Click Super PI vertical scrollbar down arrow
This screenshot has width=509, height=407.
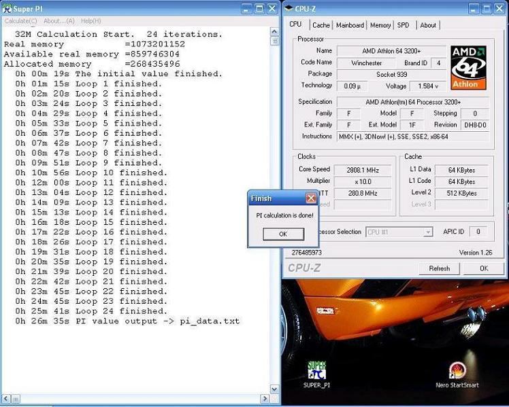click(x=274, y=389)
